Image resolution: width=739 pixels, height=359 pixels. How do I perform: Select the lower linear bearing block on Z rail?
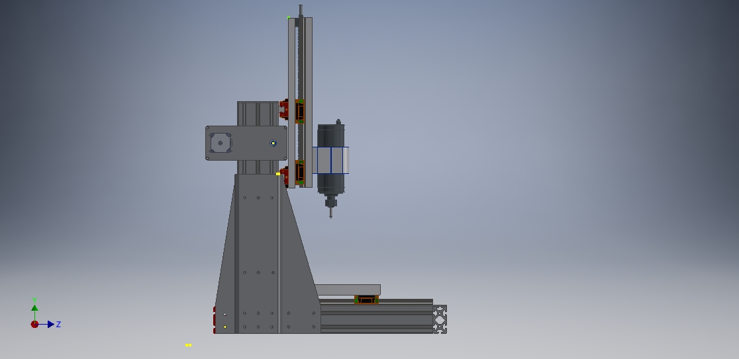(300, 172)
